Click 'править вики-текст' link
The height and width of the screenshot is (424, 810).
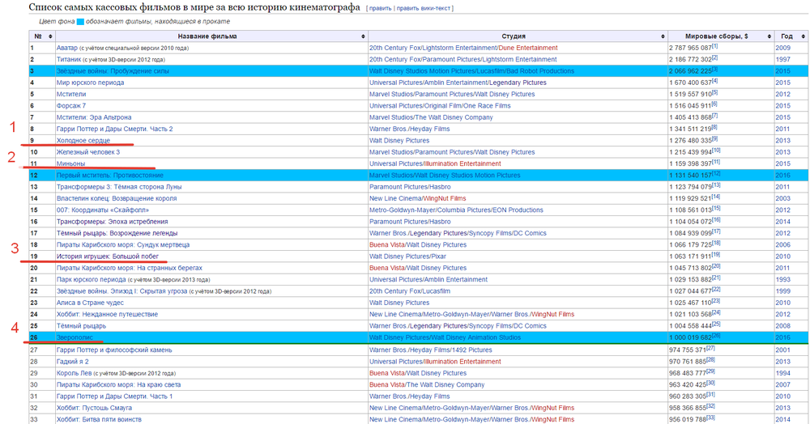[x=423, y=8]
